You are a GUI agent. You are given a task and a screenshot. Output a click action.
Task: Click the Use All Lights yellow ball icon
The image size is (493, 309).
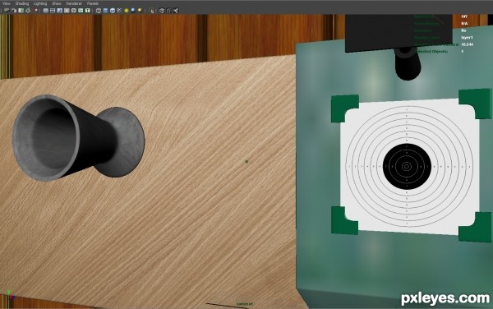point(127,11)
